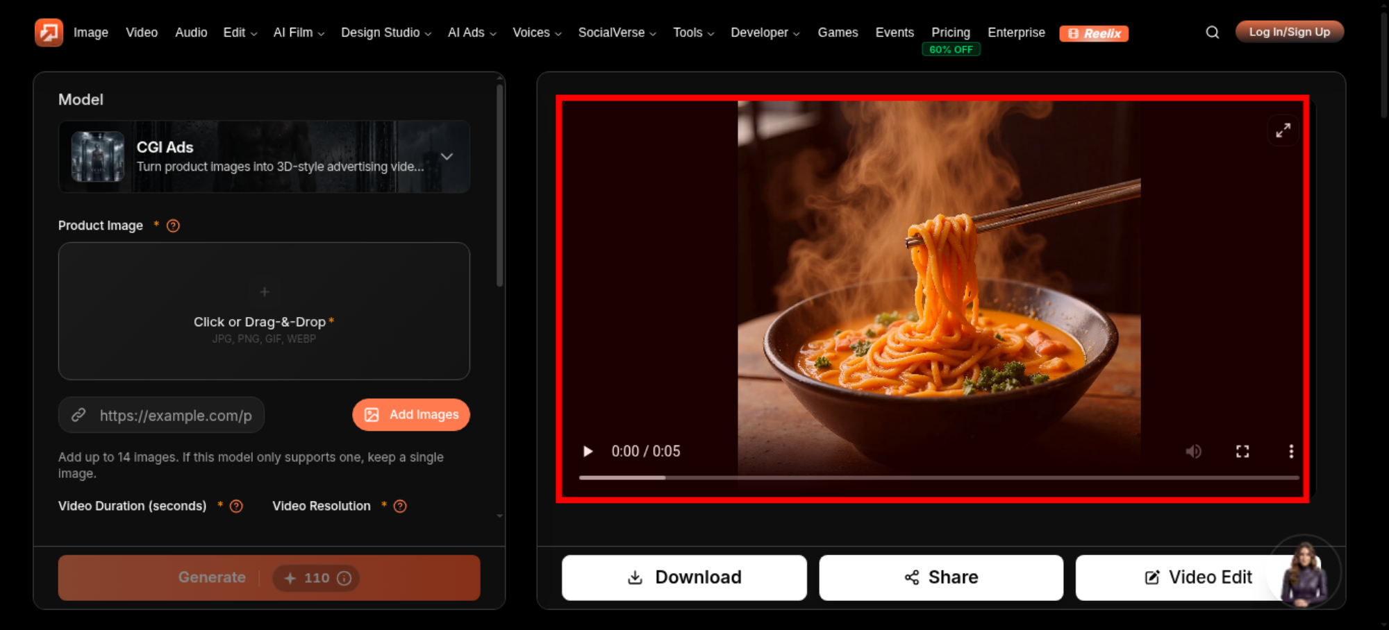
Task: Click Video Resolution help question icon
Action: point(400,506)
